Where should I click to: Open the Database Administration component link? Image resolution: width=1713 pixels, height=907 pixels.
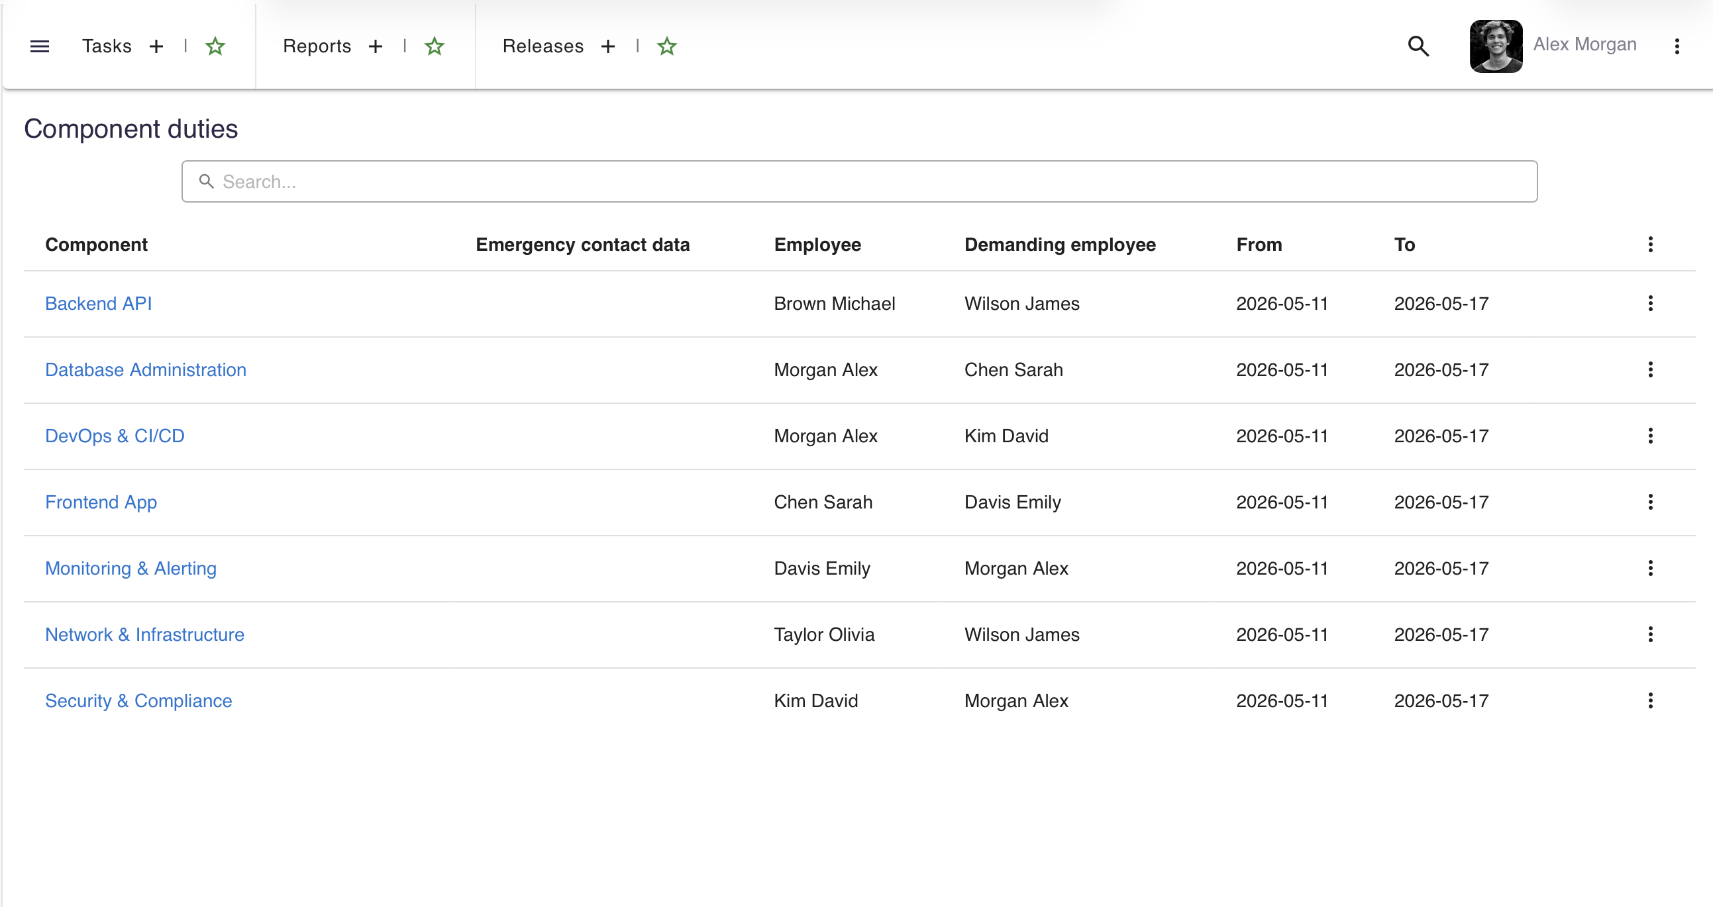click(146, 369)
